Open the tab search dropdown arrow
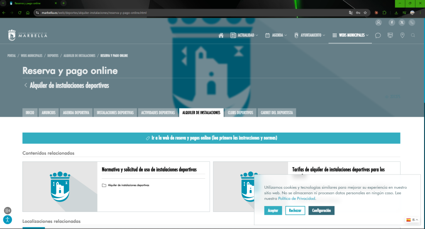 click(3, 3)
